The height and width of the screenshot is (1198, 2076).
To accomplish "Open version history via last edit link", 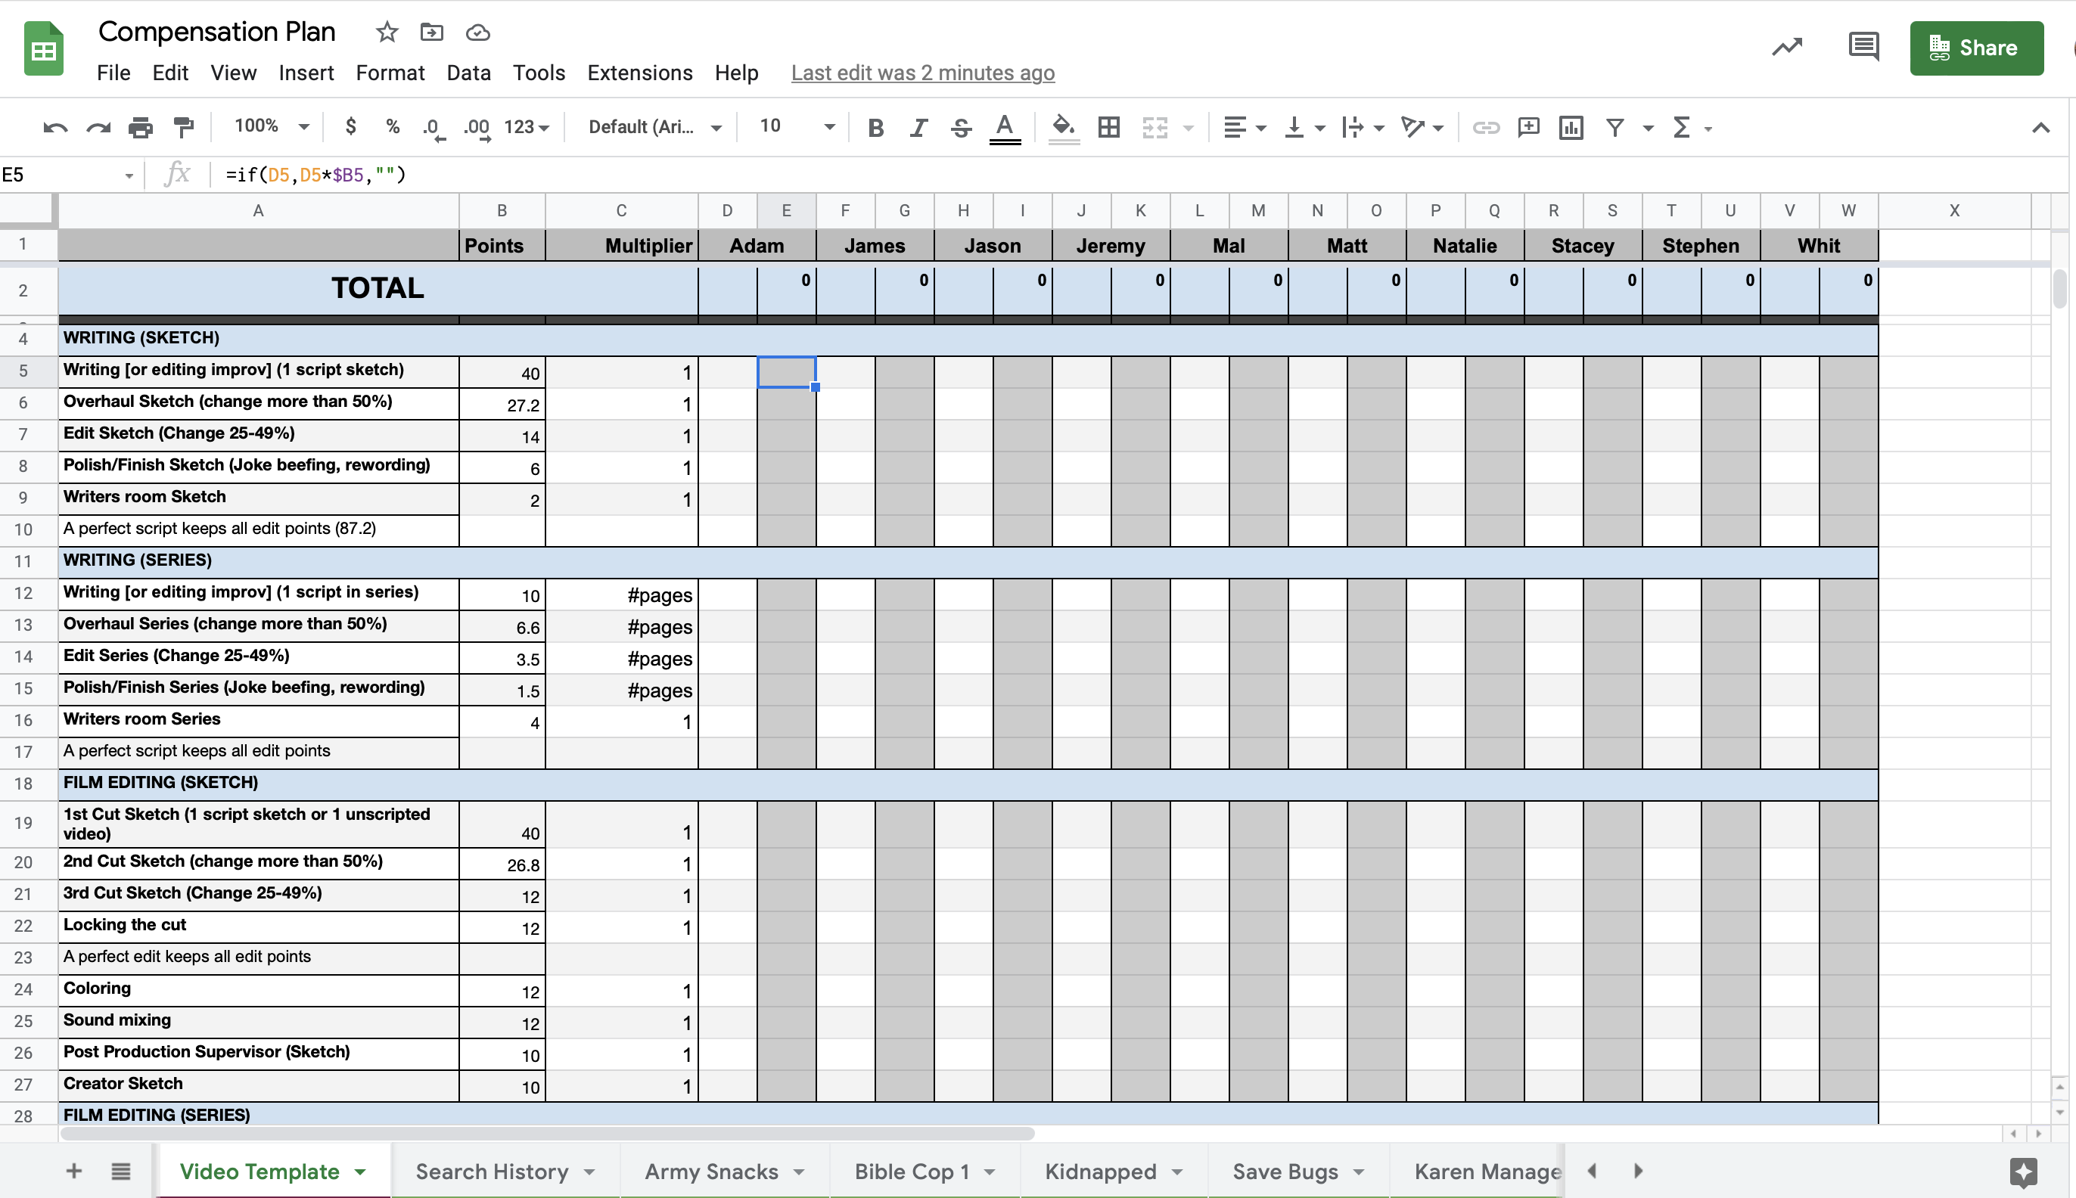I will pyautogui.click(x=922, y=73).
